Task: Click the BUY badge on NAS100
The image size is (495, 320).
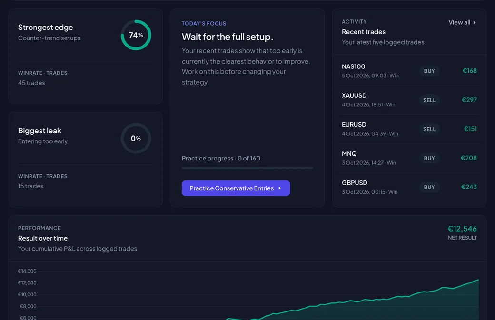Action: (429, 71)
